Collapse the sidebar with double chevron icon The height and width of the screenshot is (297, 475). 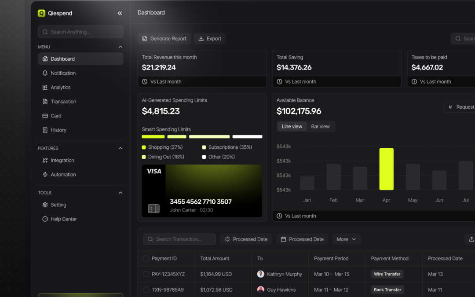point(120,13)
